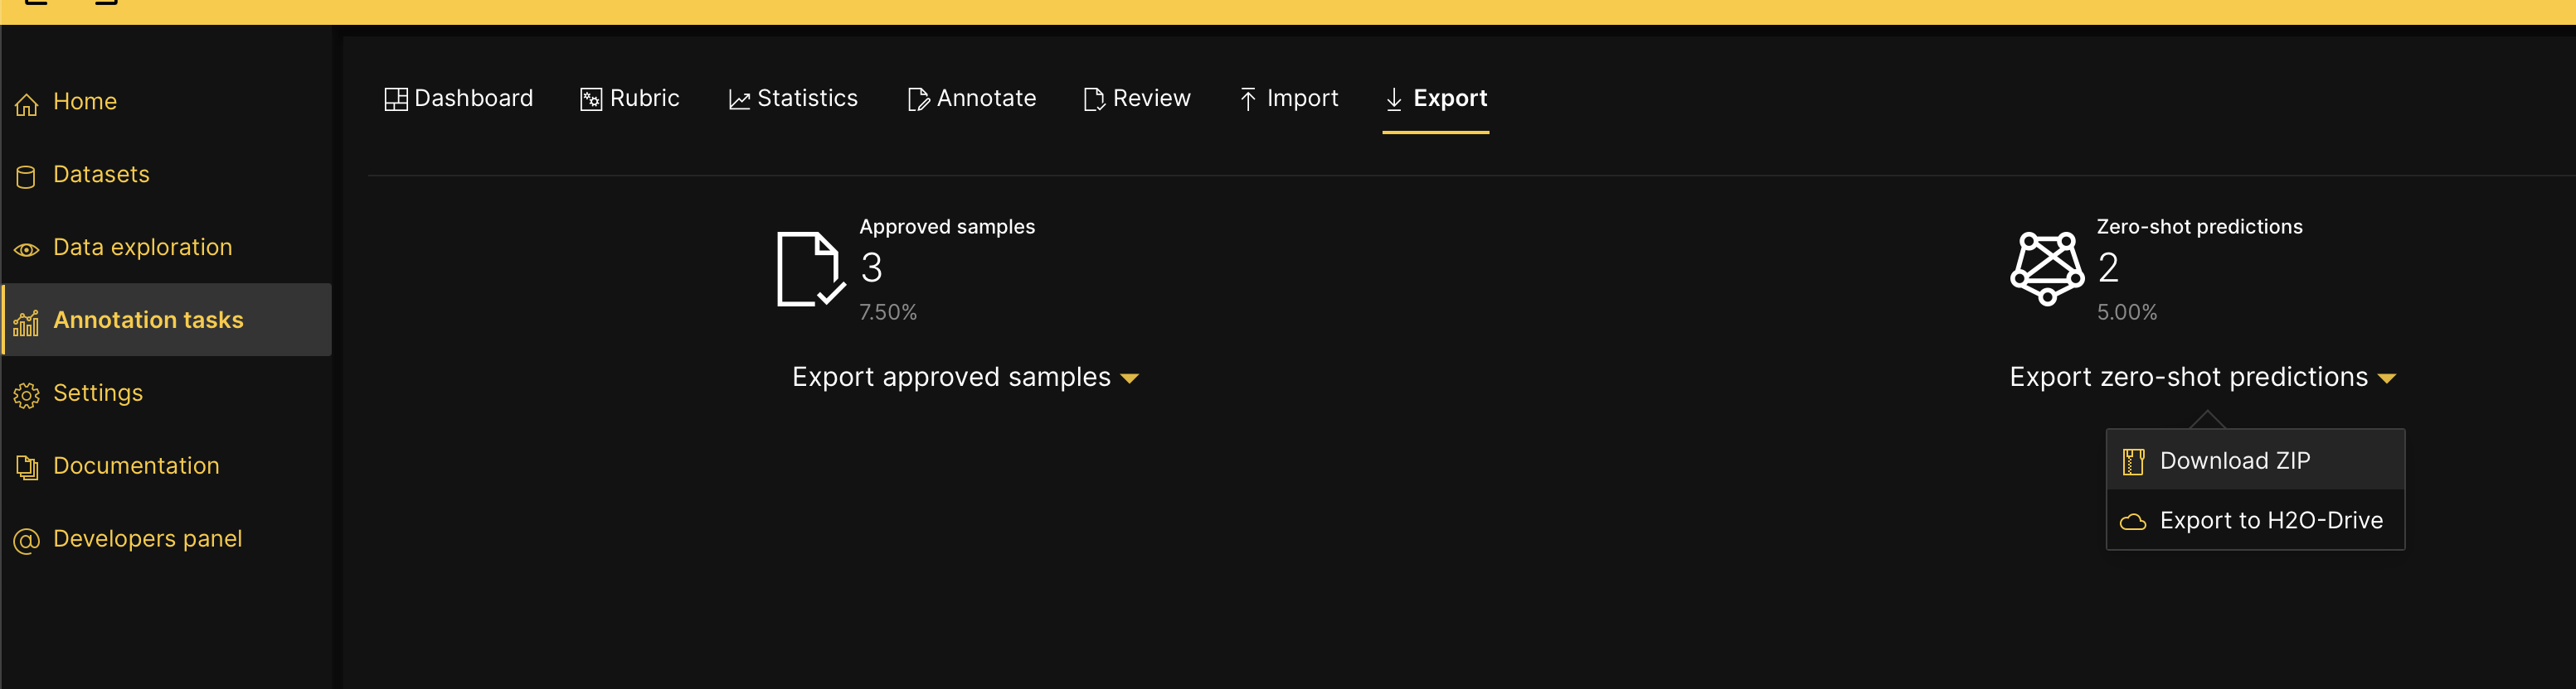
Task: Select the Annotation tasks chart icon
Action: point(26,320)
